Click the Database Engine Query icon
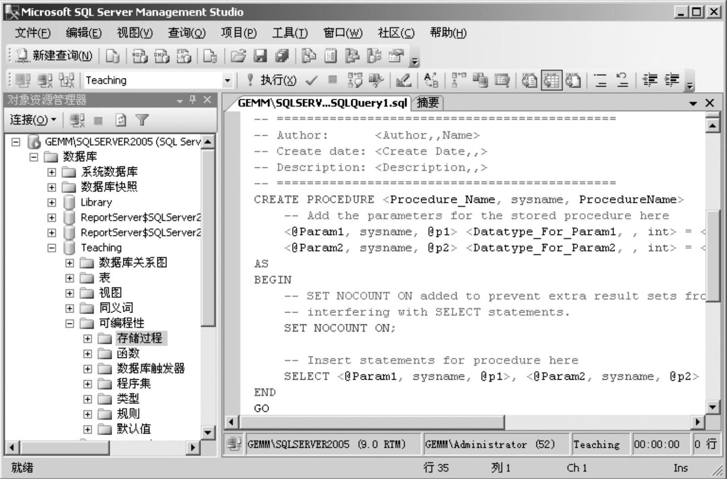Viewport: 727px width, 479px height. pyautogui.click(x=112, y=56)
